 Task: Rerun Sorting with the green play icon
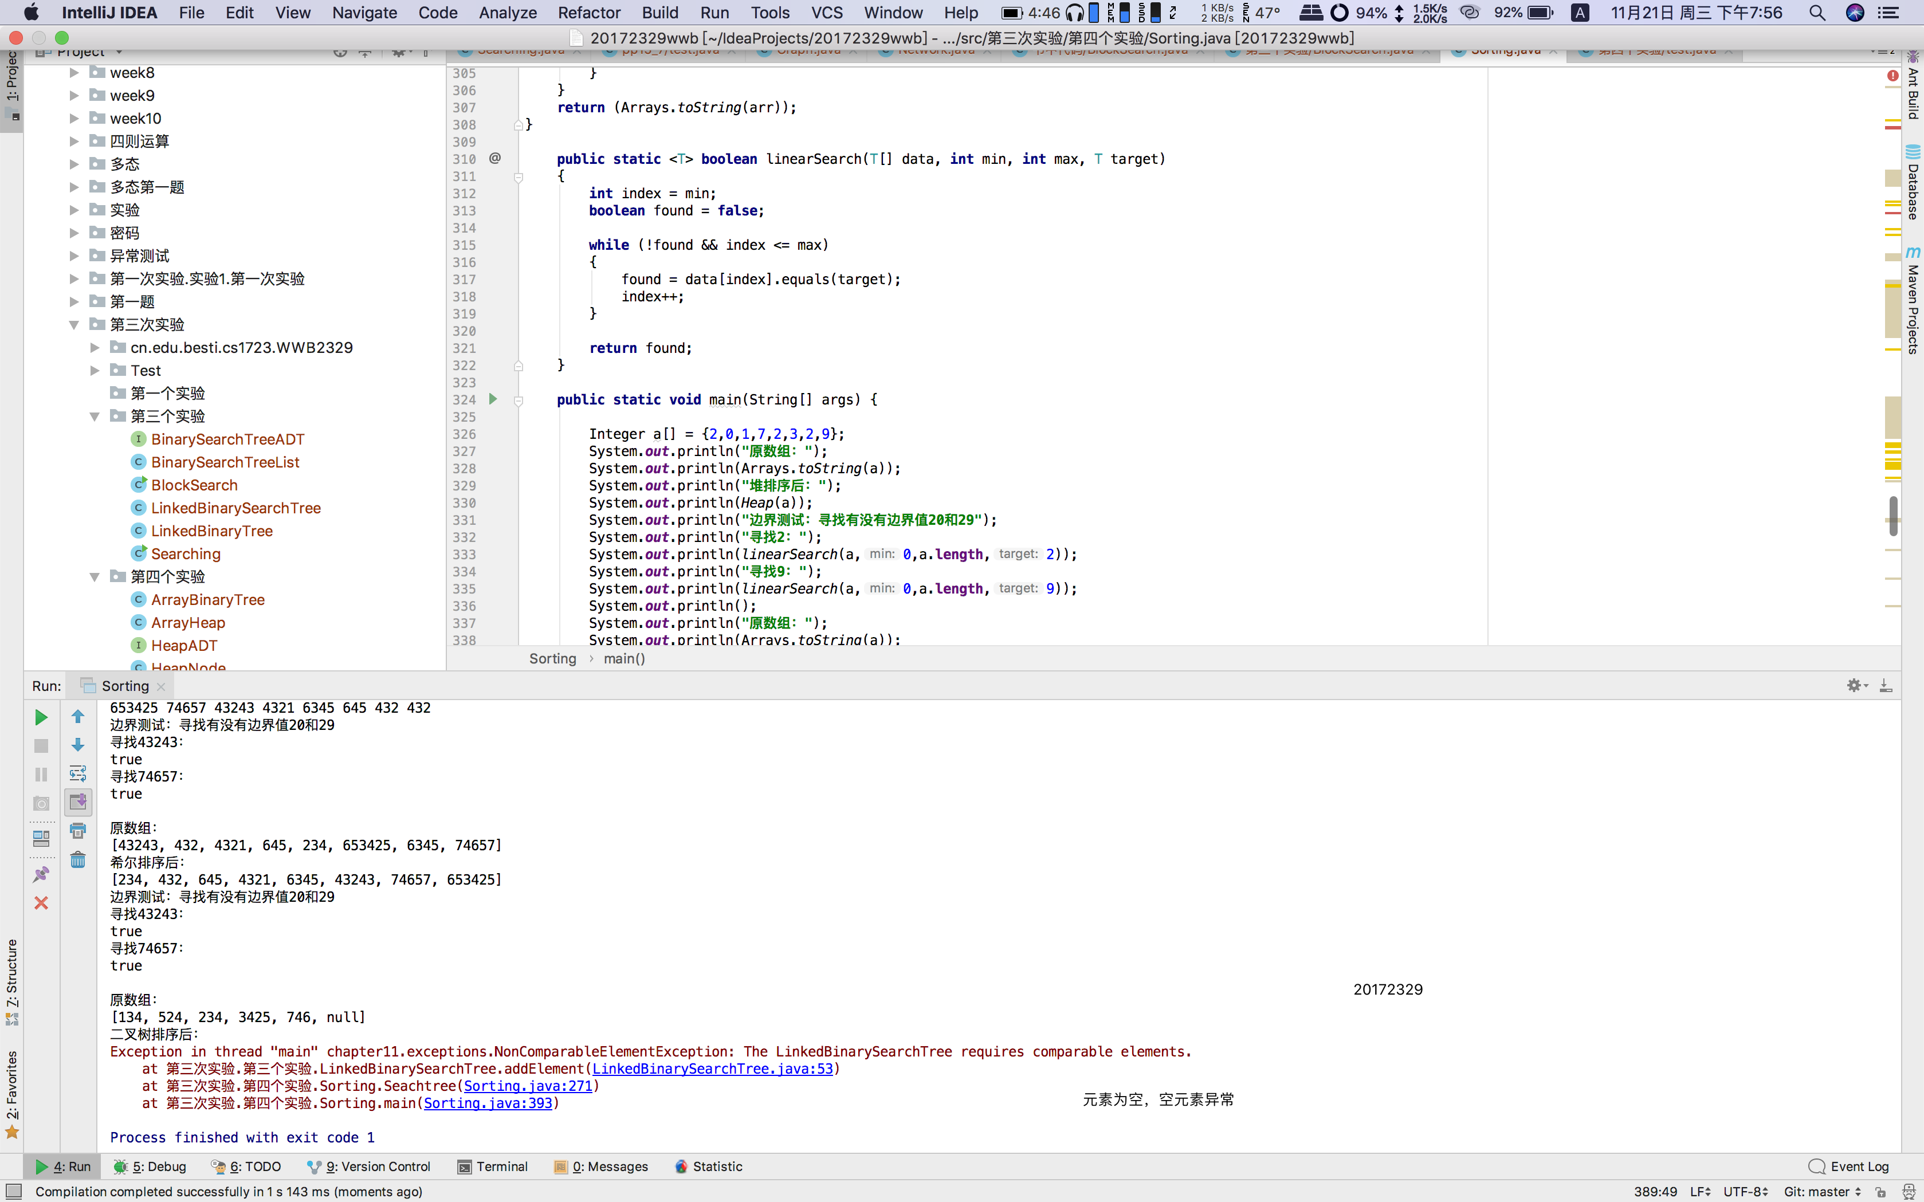coord(41,717)
